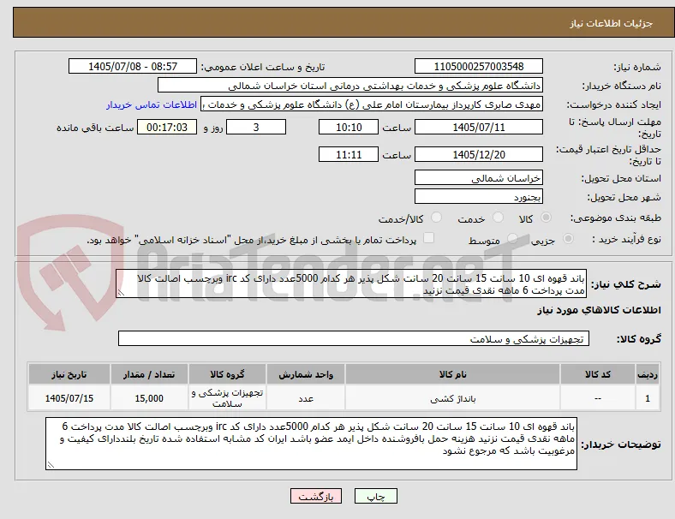Click the شرح کلی نیاز description textarea
675x519 pixels.
click(x=351, y=283)
